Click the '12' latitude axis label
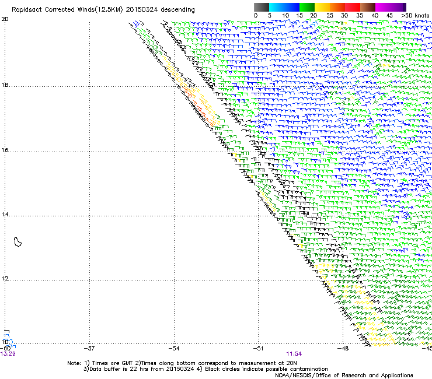Image resolution: width=432 pixels, height=379 pixels. tap(5, 279)
